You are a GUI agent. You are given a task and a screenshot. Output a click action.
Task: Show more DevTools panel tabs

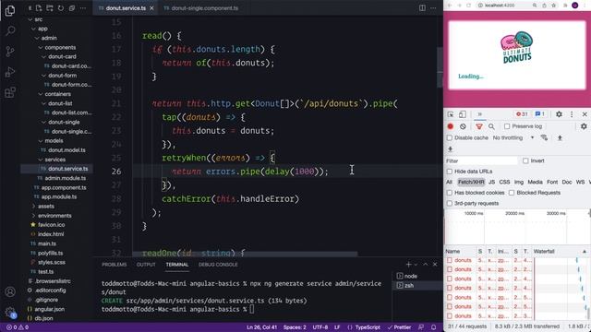480,114
